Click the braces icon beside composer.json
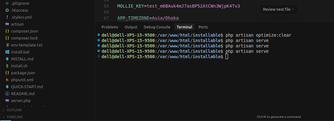Viewport: 334px width, 121px height. click(7, 31)
